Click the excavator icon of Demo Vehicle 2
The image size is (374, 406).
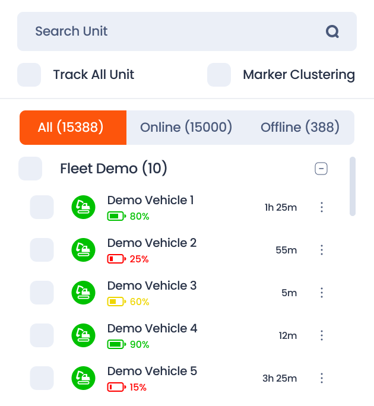(x=83, y=250)
